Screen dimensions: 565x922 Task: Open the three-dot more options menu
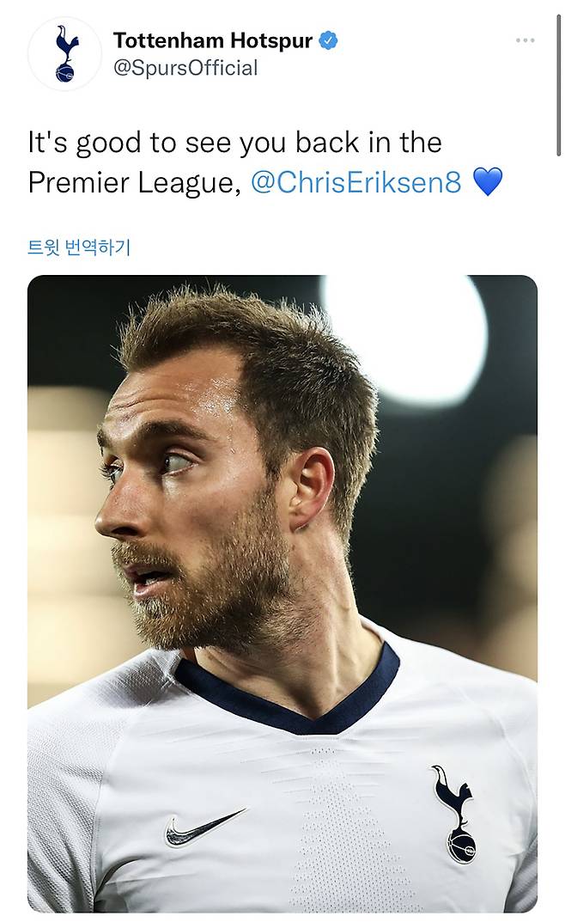pos(525,40)
